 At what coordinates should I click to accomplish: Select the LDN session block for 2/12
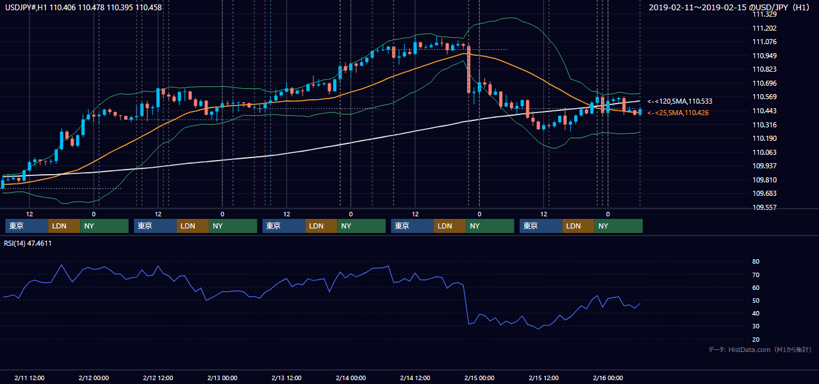[193, 226]
